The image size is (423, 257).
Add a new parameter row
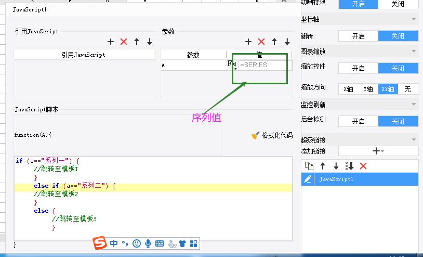pyautogui.click(x=248, y=42)
